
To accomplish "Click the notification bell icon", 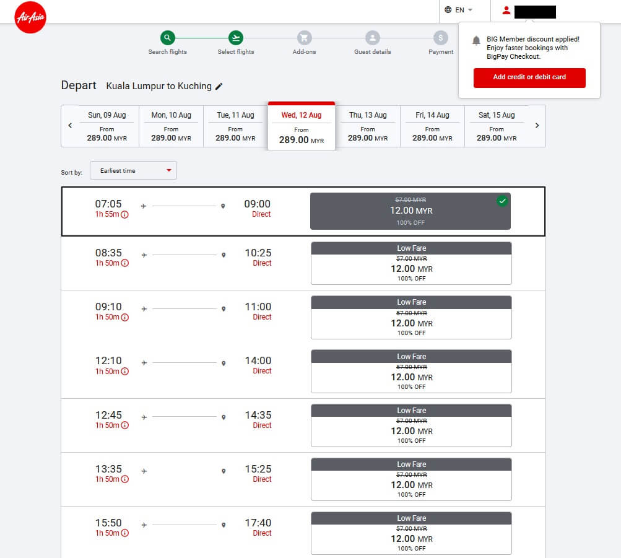I will tap(477, 40).
